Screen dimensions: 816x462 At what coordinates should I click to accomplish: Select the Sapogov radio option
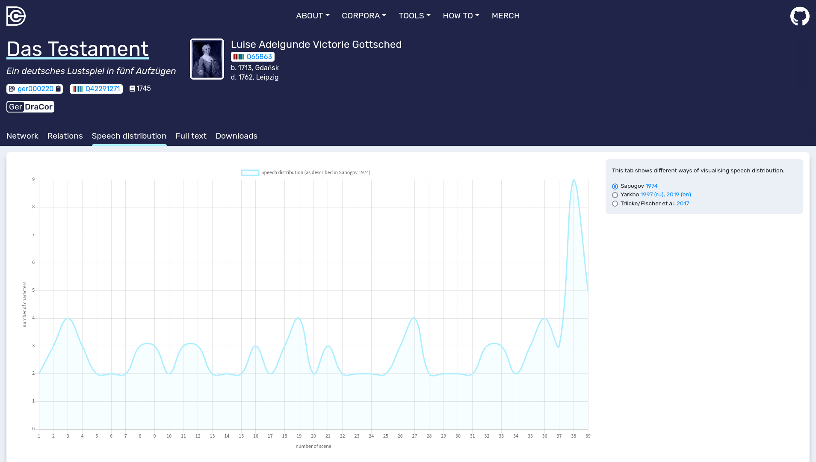(x=615, y=186)
